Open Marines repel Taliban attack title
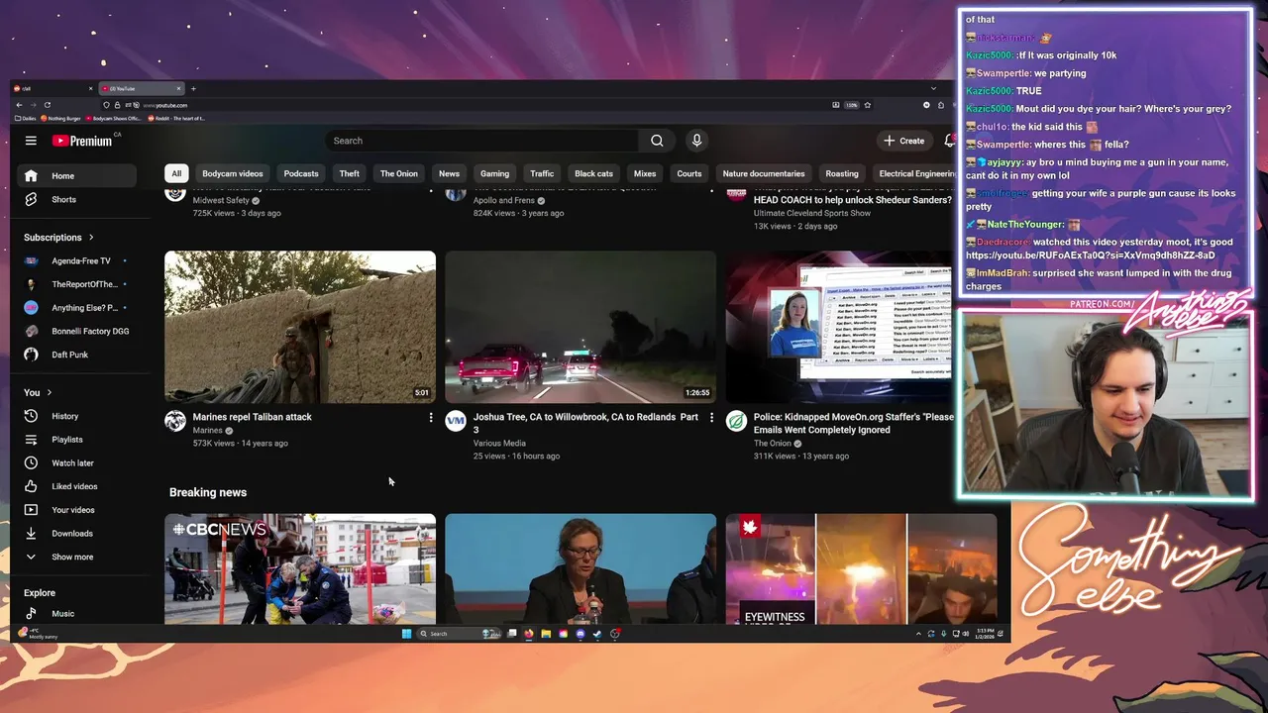1268x713 pixels. [x=253, y=417]
